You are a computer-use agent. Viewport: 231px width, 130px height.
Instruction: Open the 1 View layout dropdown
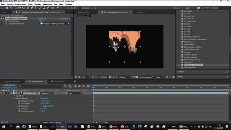[160, 77]
